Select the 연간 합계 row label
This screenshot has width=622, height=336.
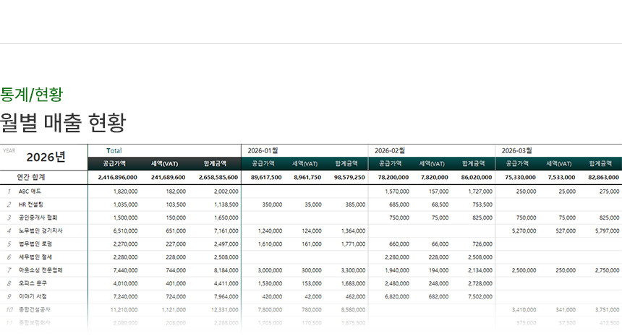(31, 177)
